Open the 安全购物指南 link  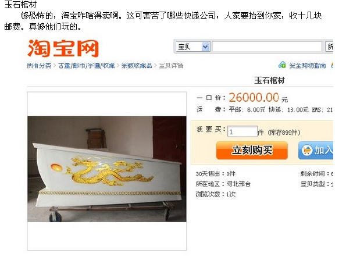[x=308, y=66]
